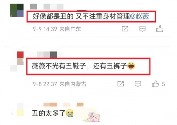Share the comment posted 9-9 14:39

pos(125,29)
